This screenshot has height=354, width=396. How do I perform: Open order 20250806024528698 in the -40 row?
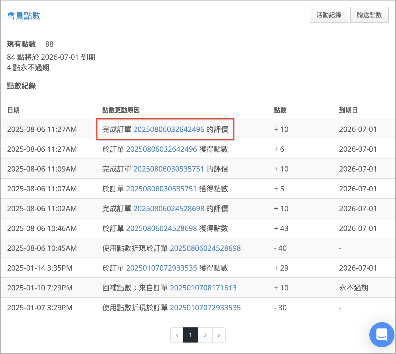pos(205,248)
